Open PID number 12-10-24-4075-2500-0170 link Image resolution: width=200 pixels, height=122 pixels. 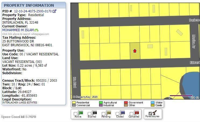click(33, 11)
